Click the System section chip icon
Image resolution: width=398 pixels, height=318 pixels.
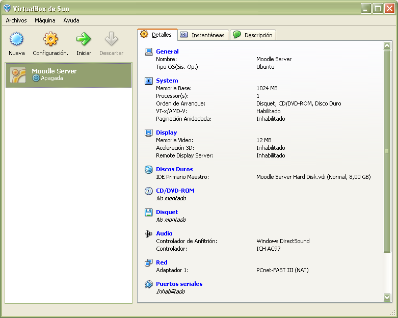point(148,81)
